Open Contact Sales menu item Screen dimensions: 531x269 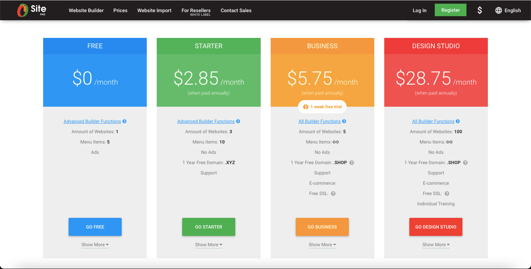[236, 10]
